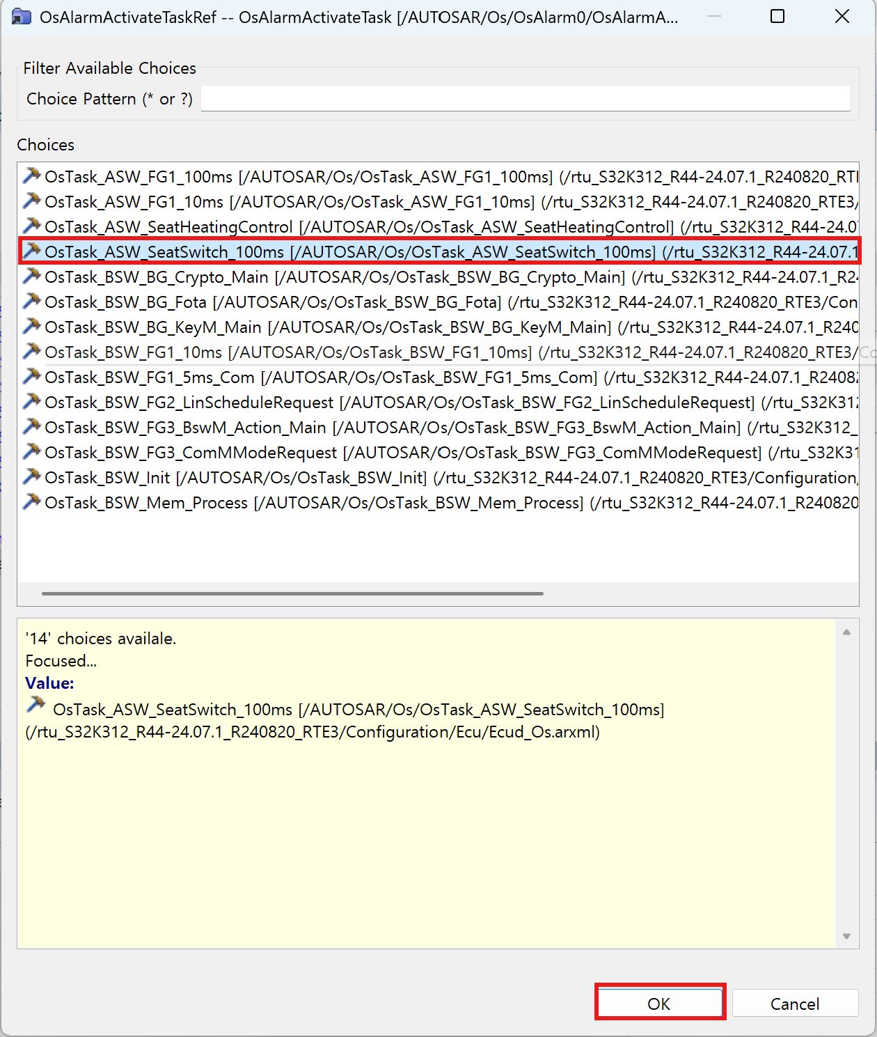Select OsTask_BSW_BG_Fota choice

click(438, 302)
